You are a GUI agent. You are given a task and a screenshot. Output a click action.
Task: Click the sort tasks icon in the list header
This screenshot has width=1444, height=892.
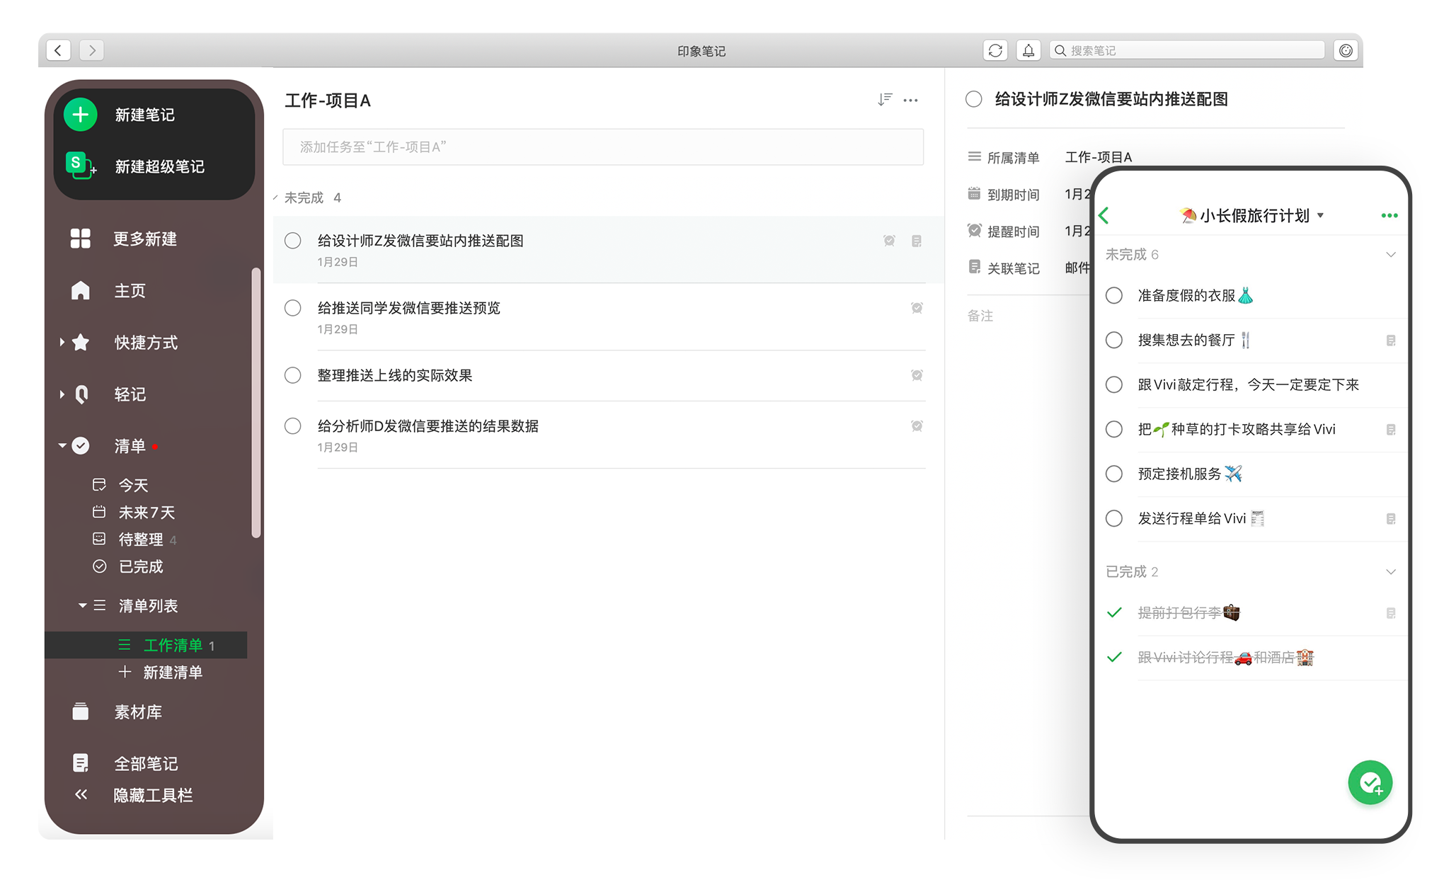[884, 100]
